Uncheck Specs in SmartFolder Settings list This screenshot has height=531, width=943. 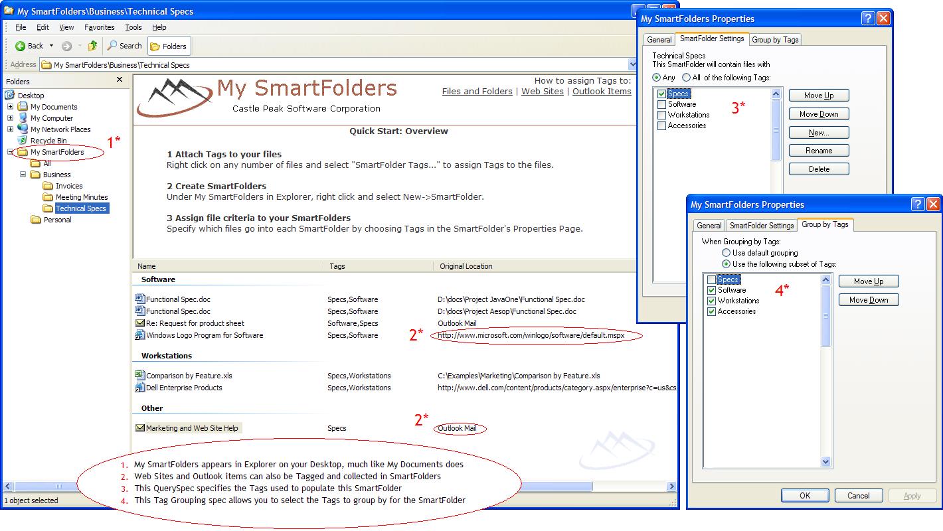[x=661, y=94]
